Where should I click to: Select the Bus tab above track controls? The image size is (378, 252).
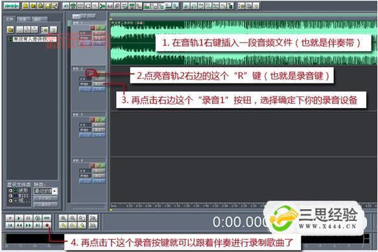pos(91,16)
